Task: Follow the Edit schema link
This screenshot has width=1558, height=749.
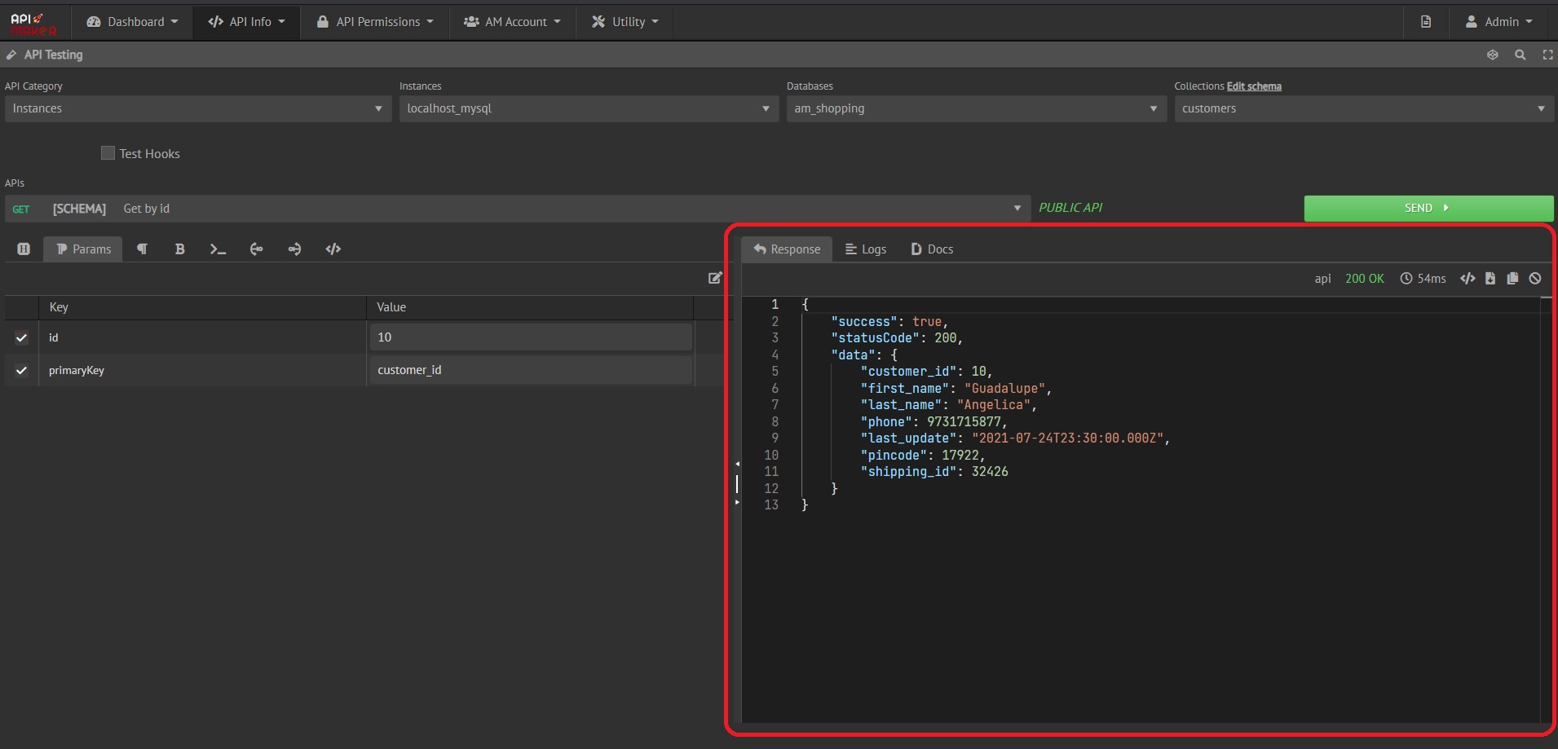Action: coord(1254,86)
